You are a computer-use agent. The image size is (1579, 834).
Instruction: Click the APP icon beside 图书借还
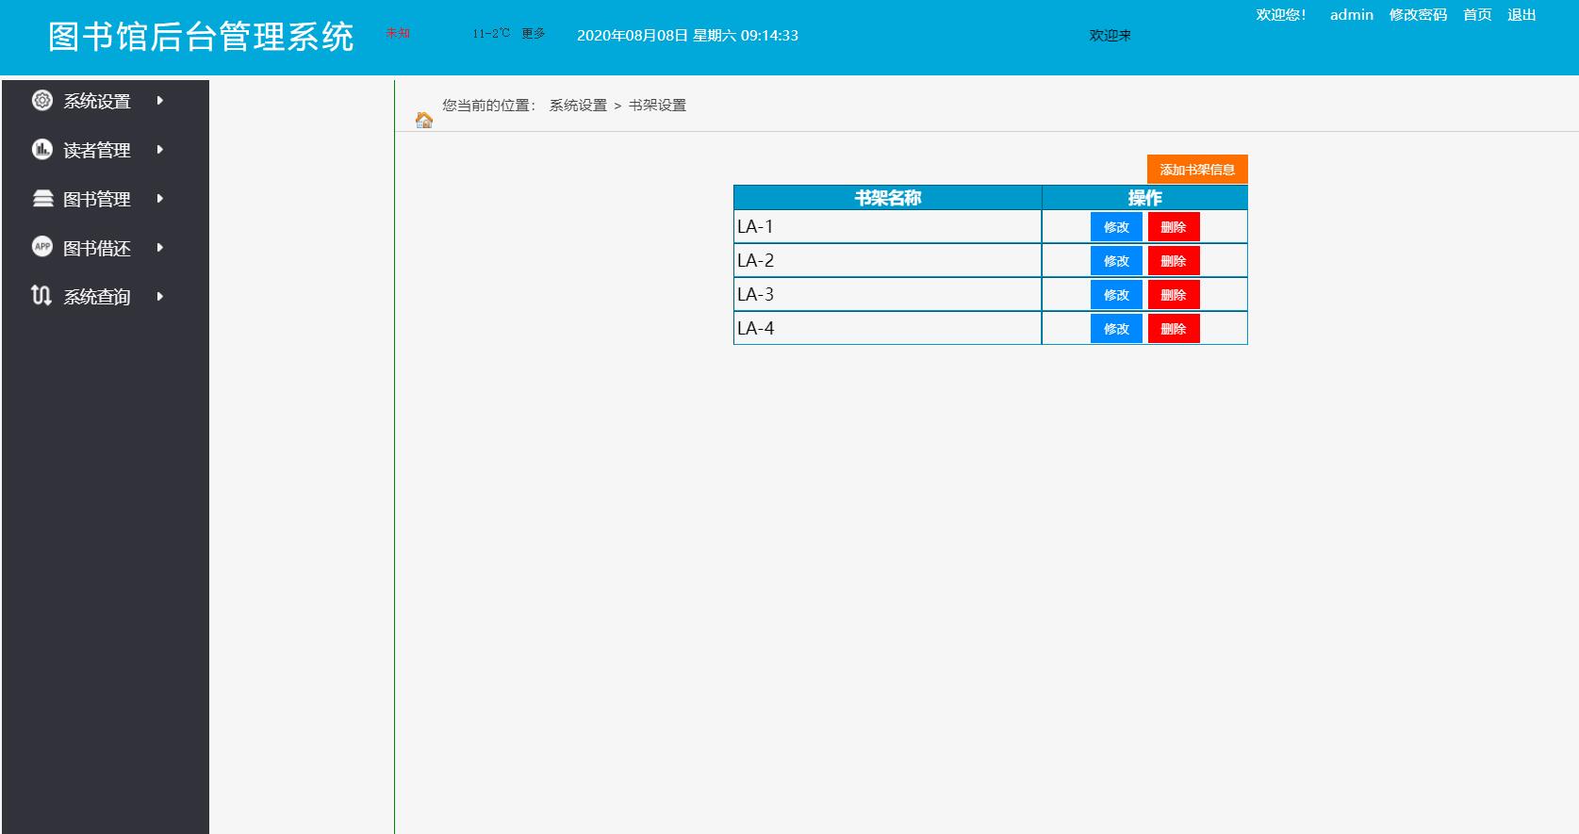pos(42,247)
